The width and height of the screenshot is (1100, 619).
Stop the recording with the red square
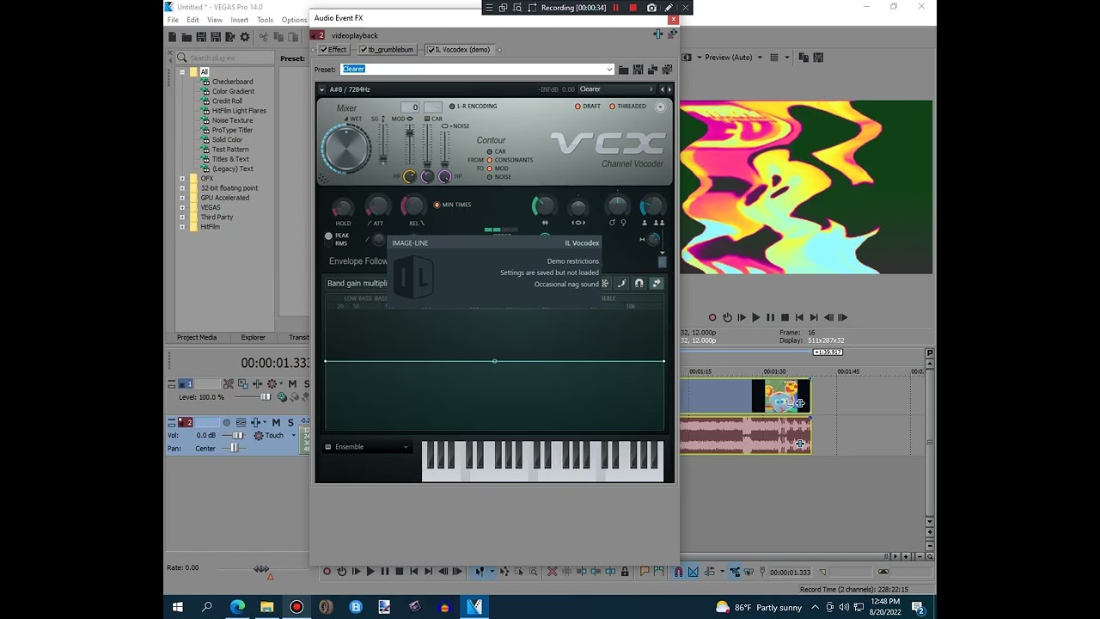633,8
